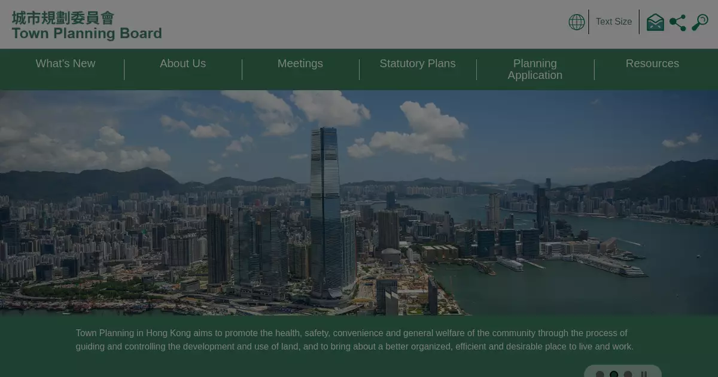The image size is (718, 377).
Task: Open the Statutory Plans menu
Action: pos(417,63)
